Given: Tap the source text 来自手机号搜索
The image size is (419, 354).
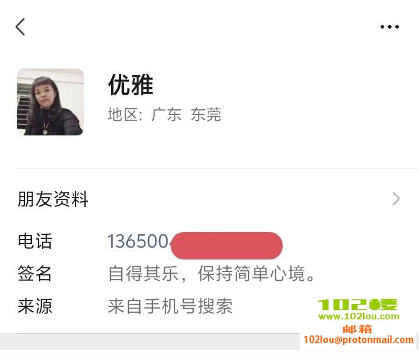Looking at the screenshot, I should tap(170, 306).
